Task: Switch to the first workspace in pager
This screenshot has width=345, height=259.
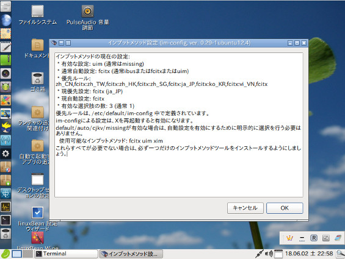Action: point(17,254)
